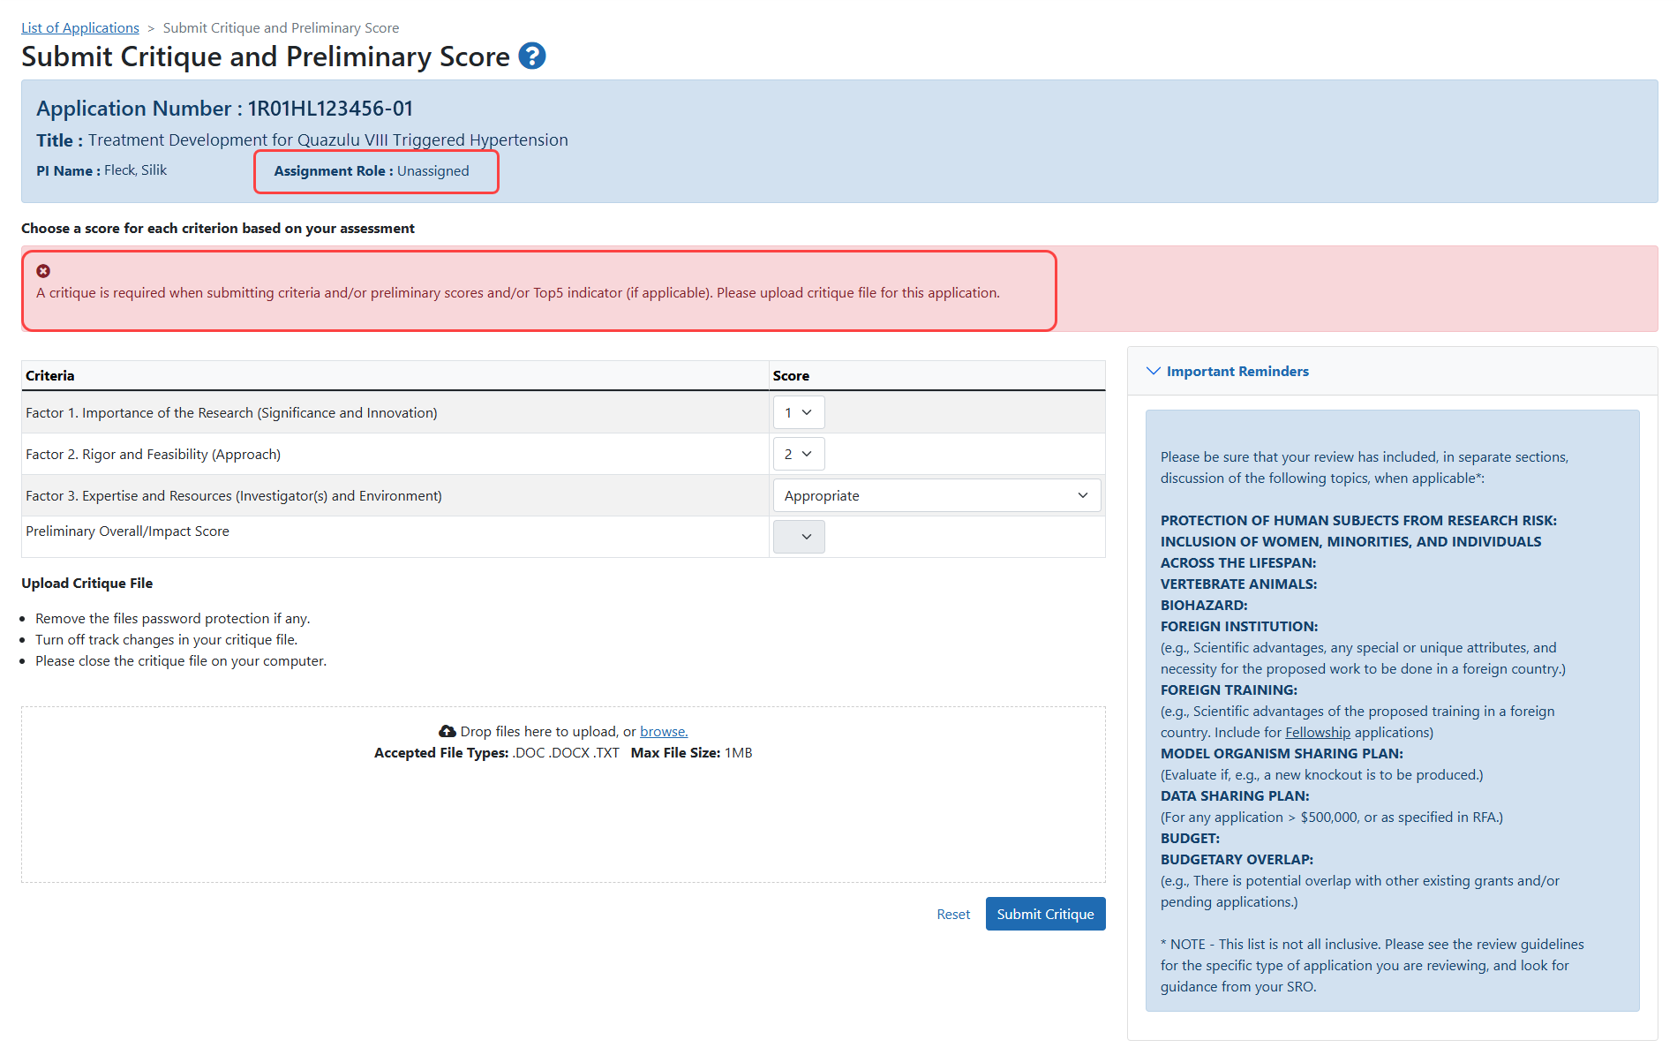Viewport: 1677px width, 1055px height.
Task: Click the browse link to upload
Action: tap(664, 732)
